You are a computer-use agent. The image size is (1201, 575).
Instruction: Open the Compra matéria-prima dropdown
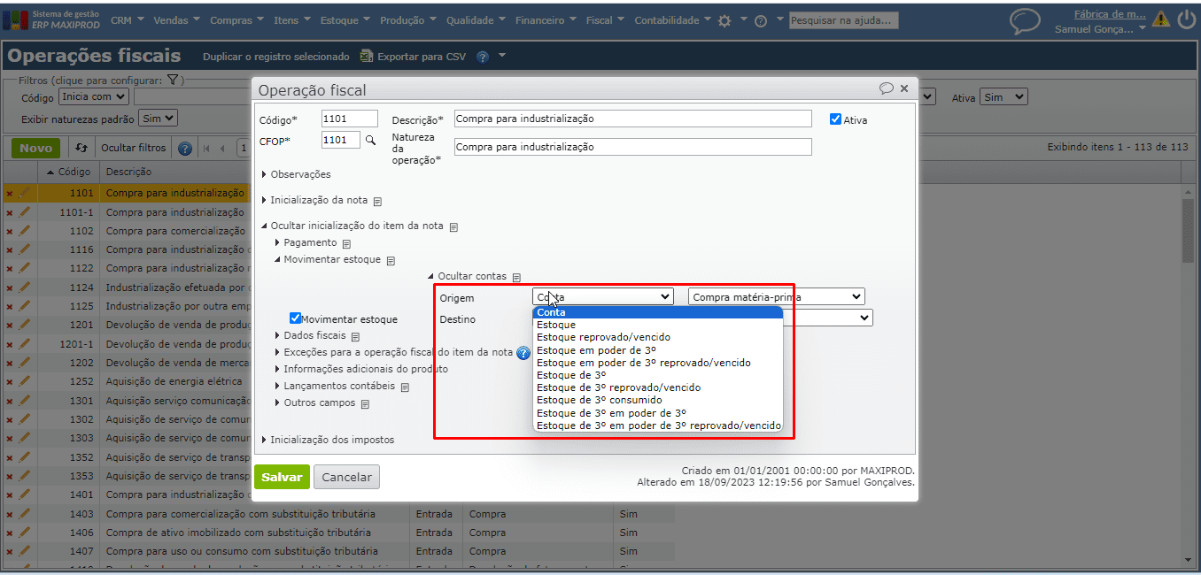click(777, 297)
